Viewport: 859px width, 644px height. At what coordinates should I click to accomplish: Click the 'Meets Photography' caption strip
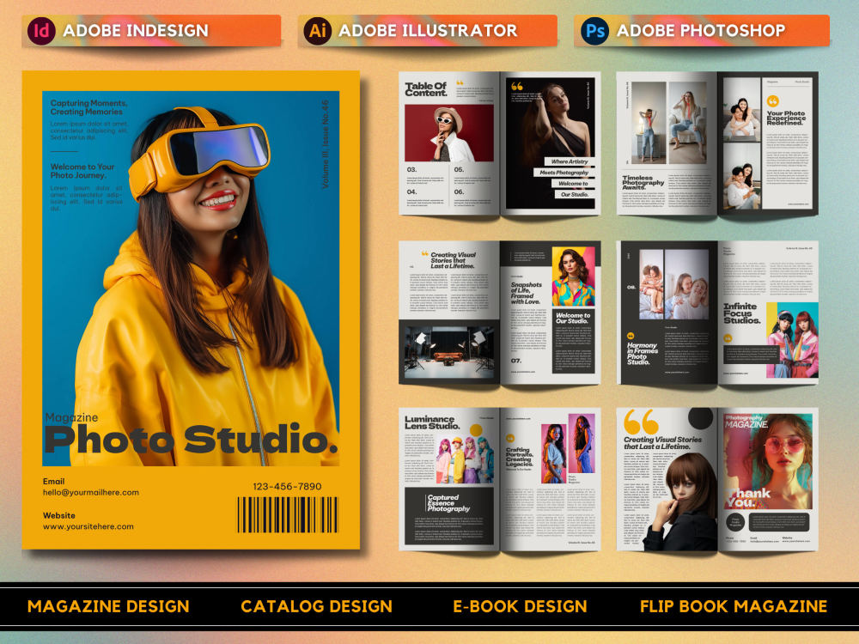pos(564,173)
